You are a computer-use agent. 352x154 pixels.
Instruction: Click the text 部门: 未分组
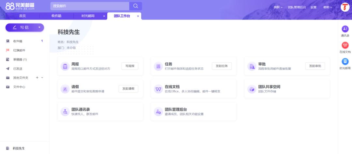[x=67, y=48]
